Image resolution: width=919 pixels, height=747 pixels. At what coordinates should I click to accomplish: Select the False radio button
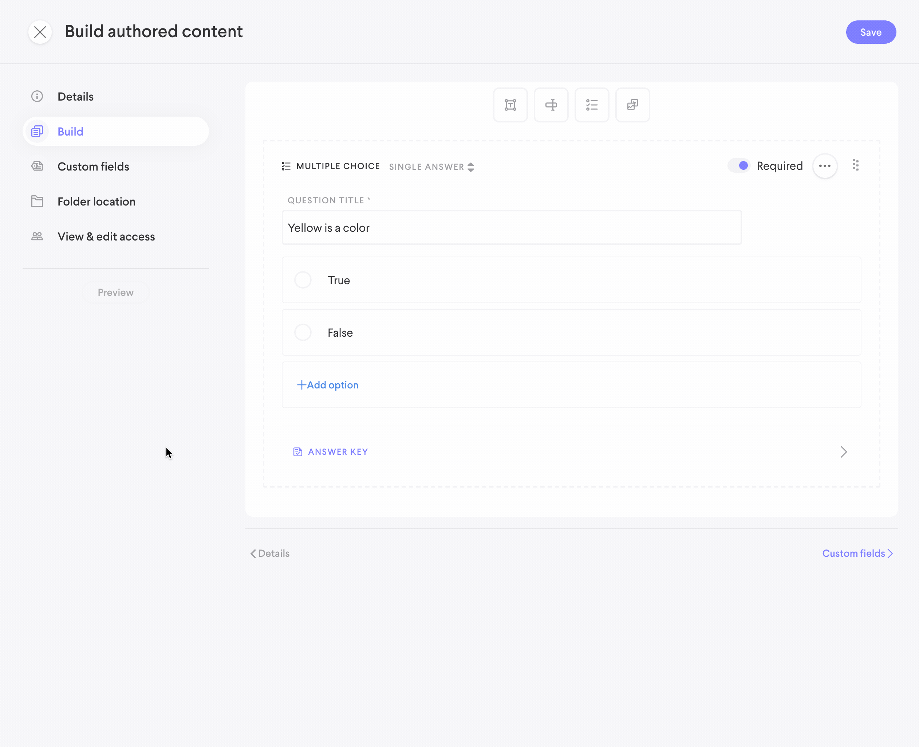tap(303, 333)
